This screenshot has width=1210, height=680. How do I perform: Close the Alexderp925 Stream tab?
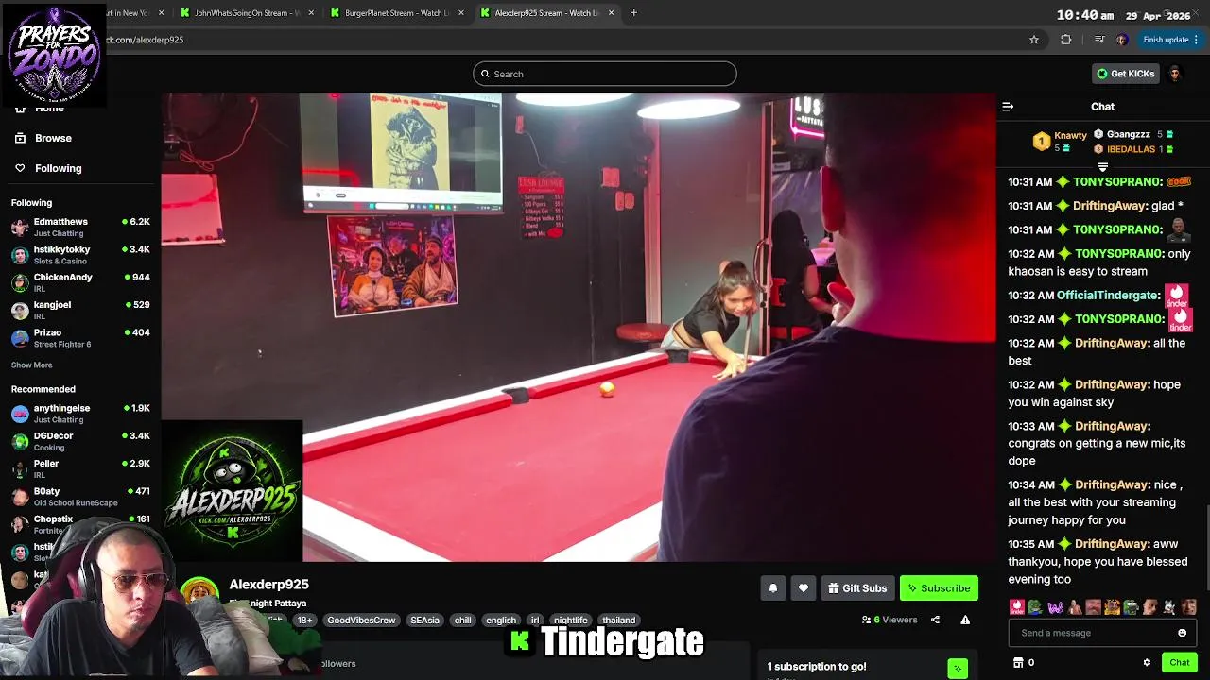(x=611, y=13)
